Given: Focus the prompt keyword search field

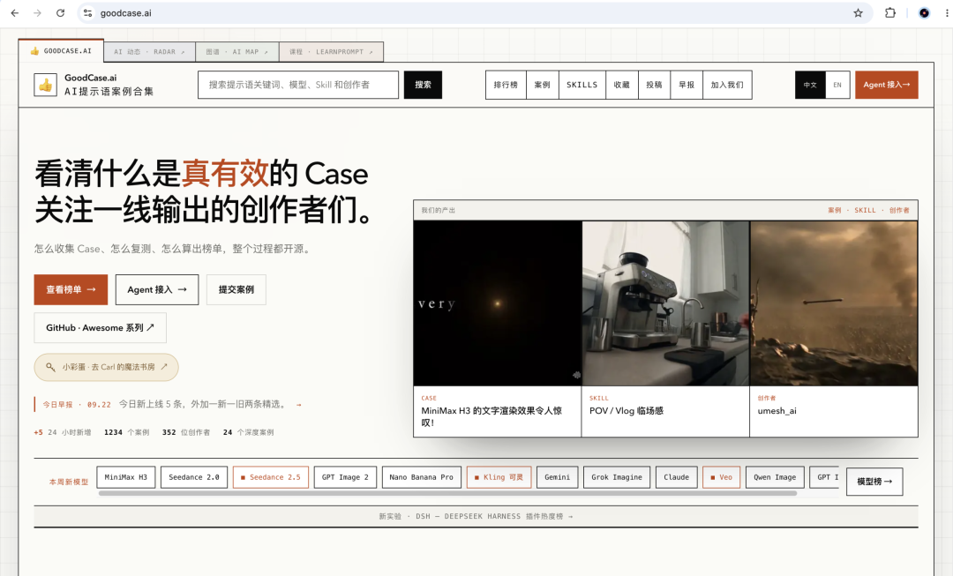Looking at the screenshot, I should [x=298, y=85].
